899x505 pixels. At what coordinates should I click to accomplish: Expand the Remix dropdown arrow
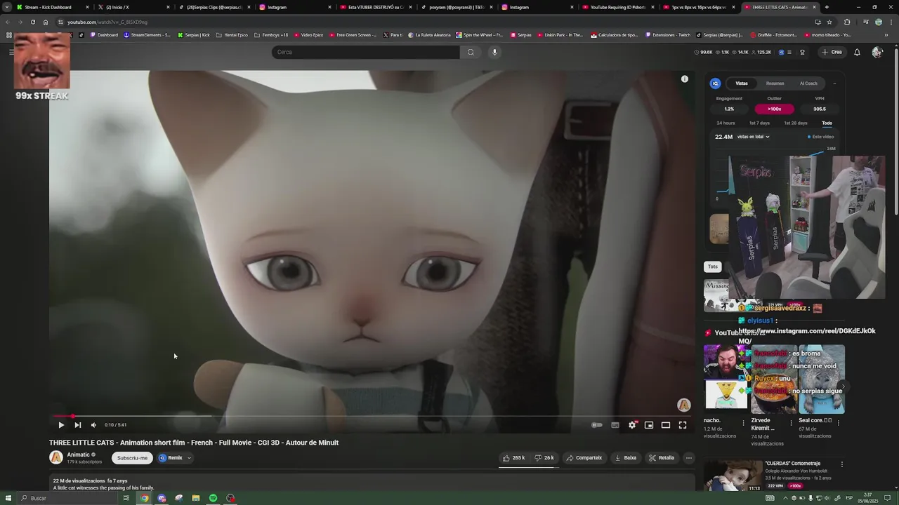[189, 458]
